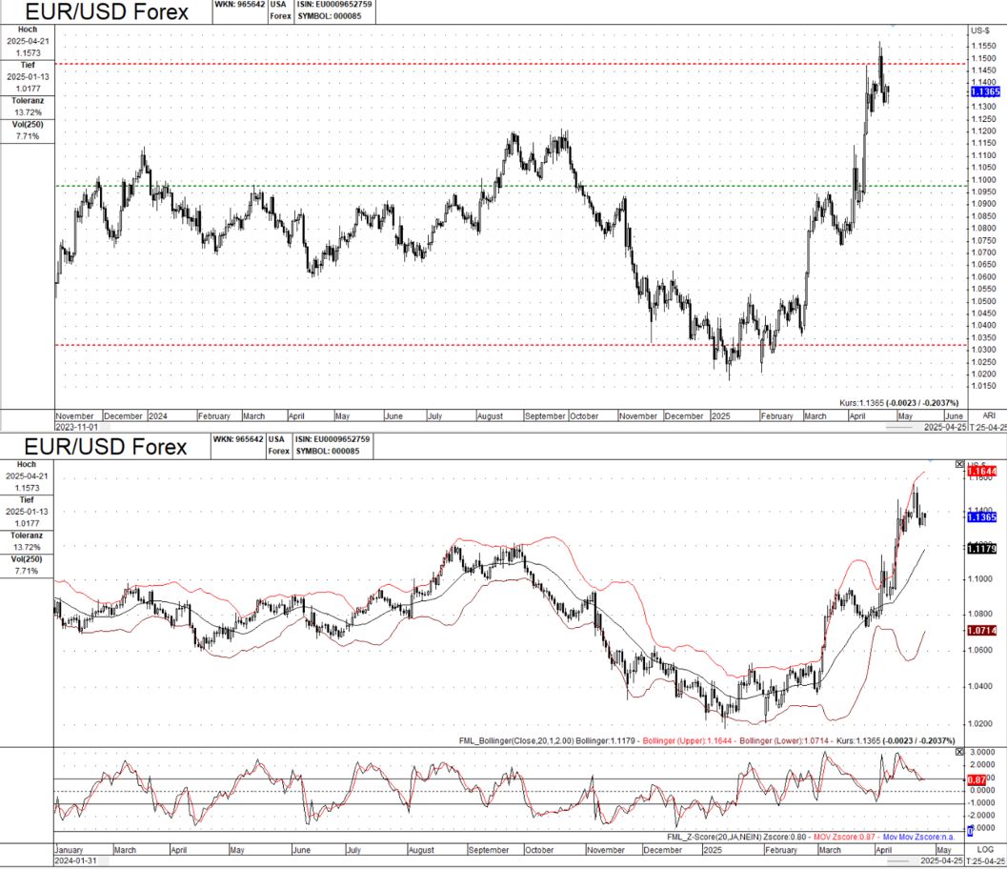Screen dimensions: 1007x869
Task: Select the blue 1.1365 price label in lower chart
Action: tap(981, 517)
